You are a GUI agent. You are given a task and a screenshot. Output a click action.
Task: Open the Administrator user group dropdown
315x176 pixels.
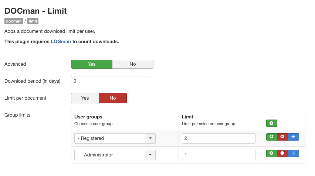tap(115, 155)
